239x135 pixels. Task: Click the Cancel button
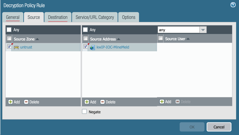click(219, 127)
